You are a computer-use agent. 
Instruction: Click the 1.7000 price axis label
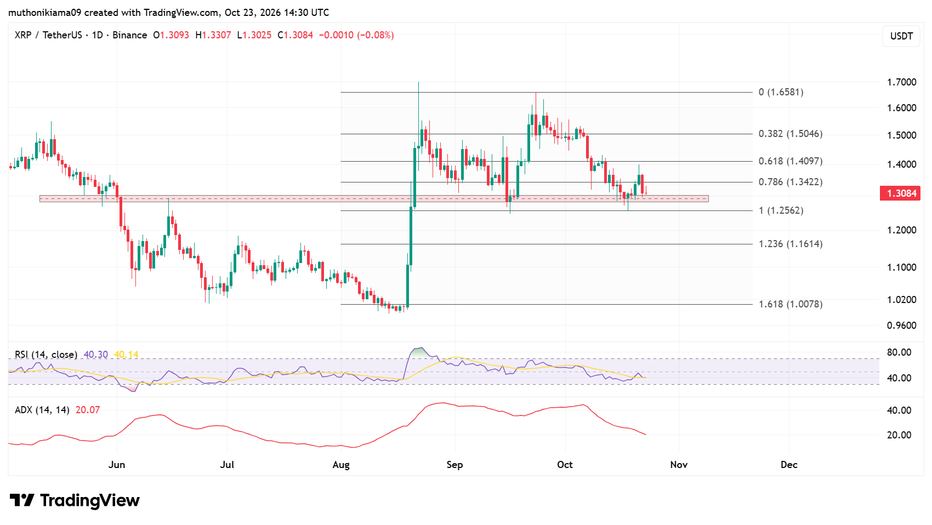tap(902, 82)
